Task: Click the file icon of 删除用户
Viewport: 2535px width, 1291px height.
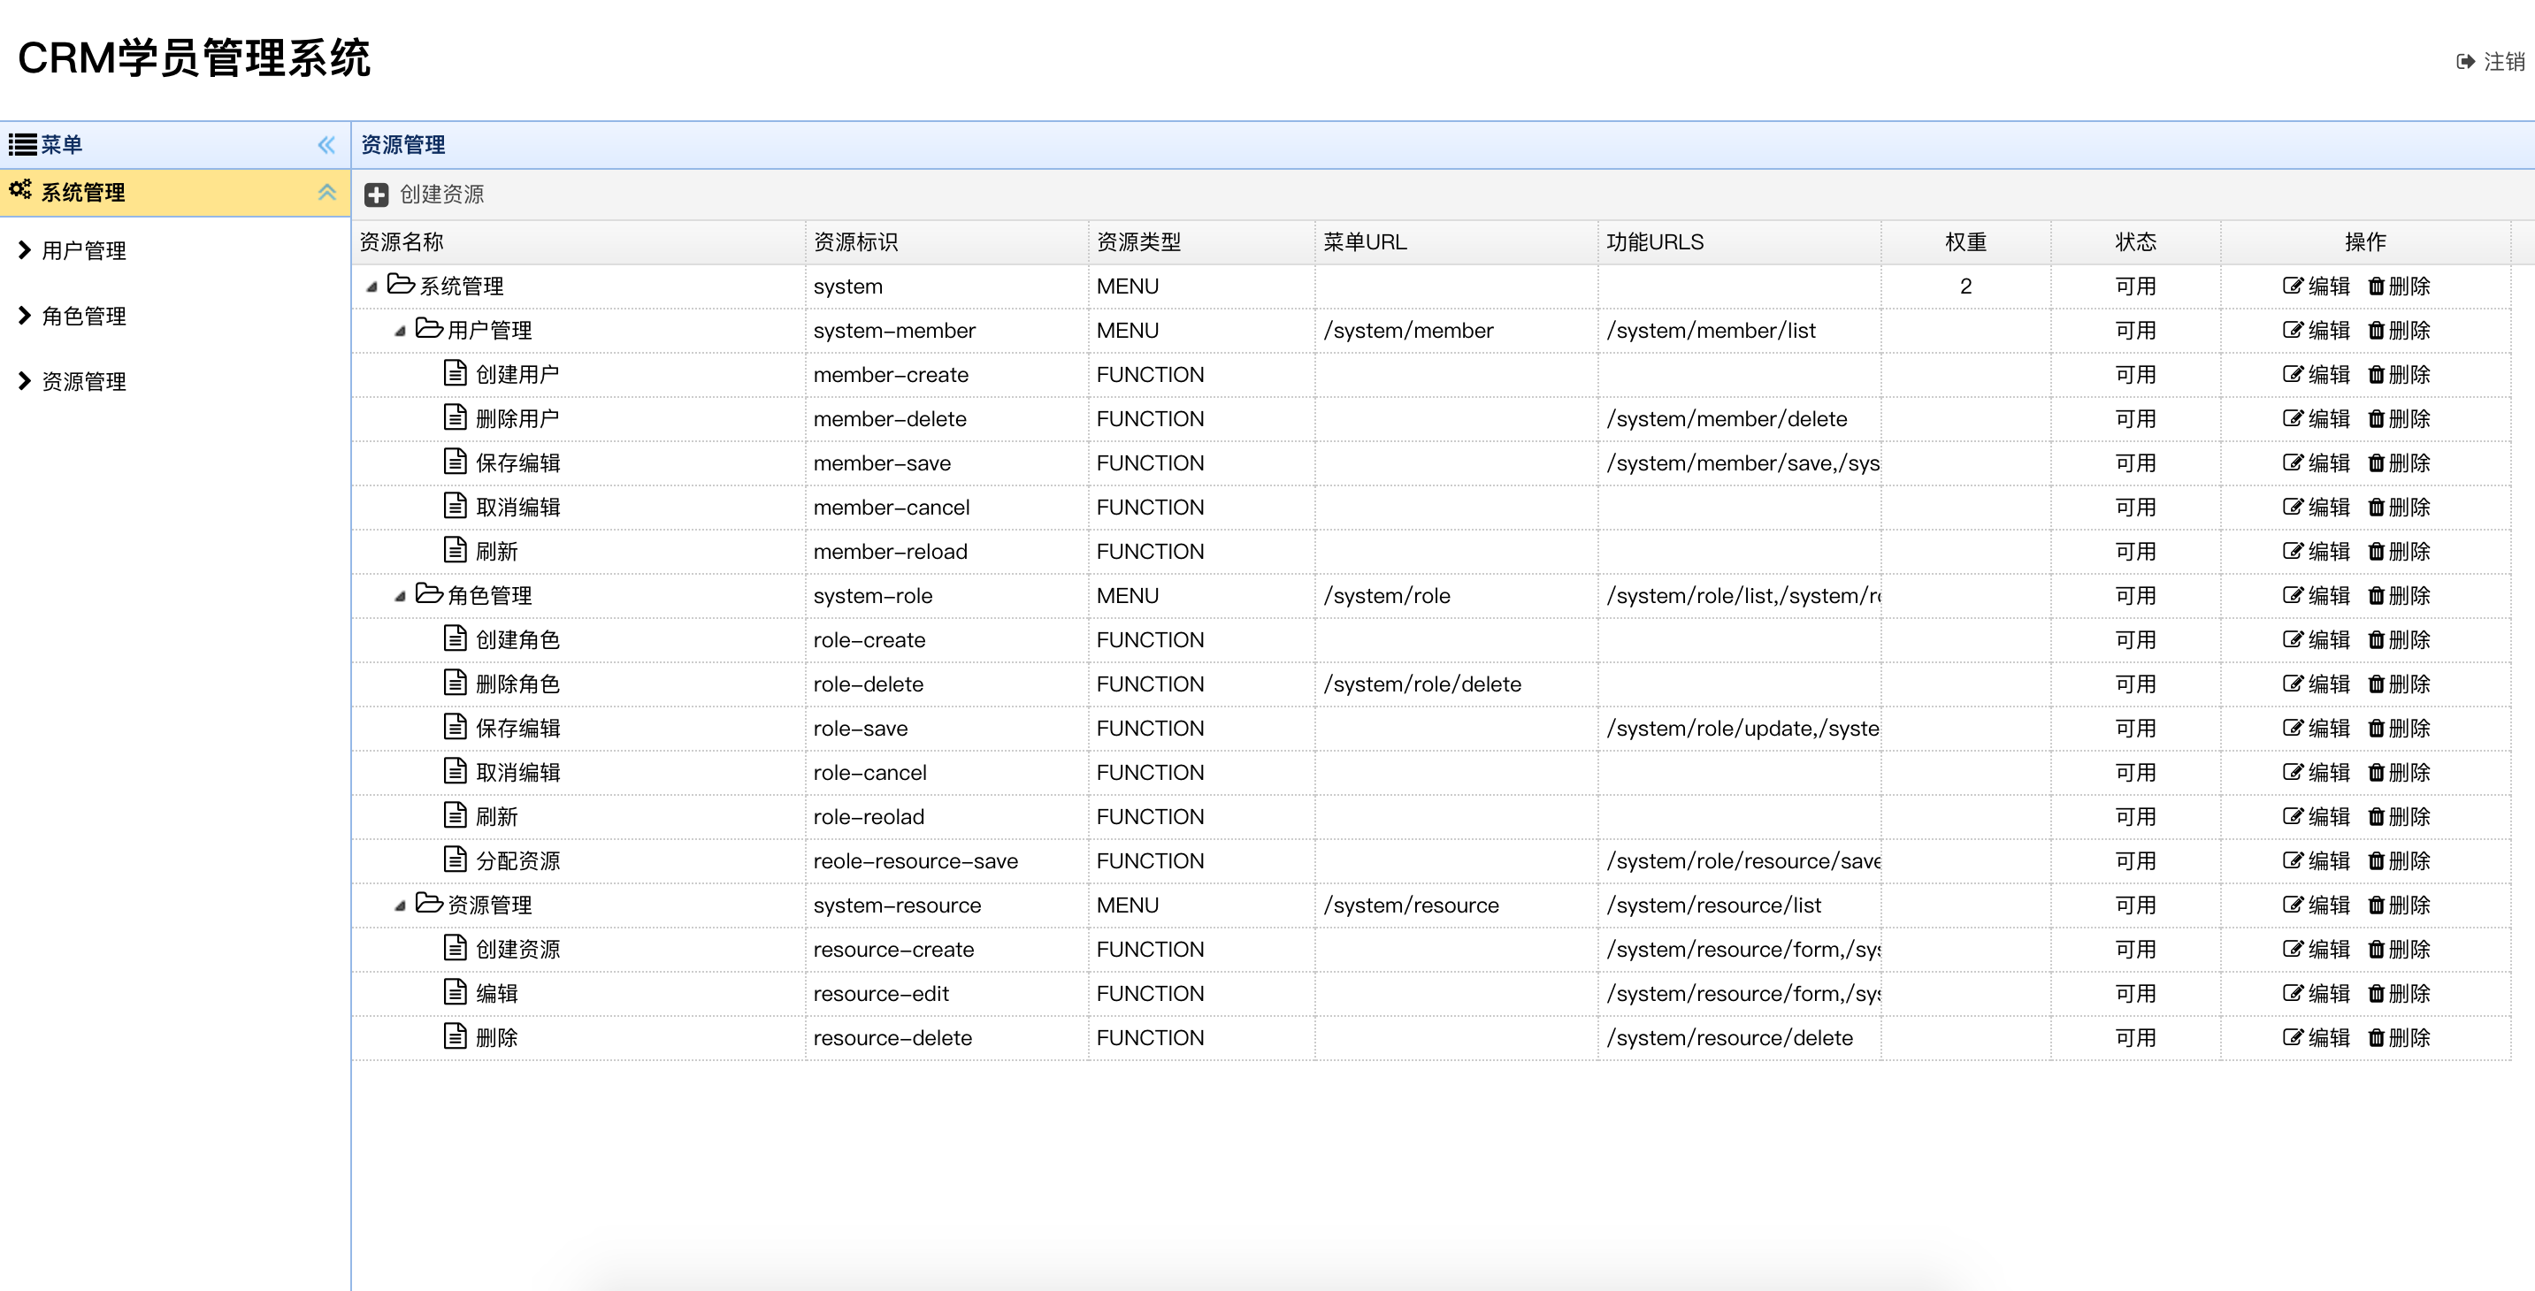Action: click(x=455, y=417)
